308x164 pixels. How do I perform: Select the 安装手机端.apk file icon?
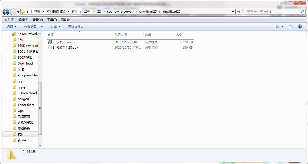click(50, 47)
